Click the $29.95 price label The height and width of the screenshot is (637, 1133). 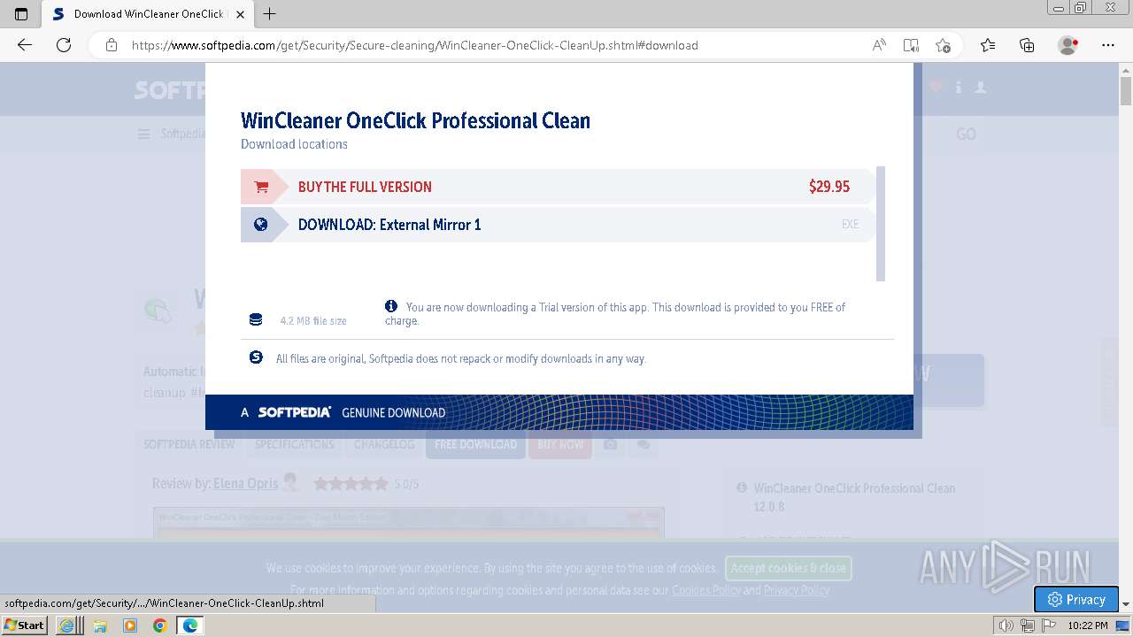click(x=829, y=187)
